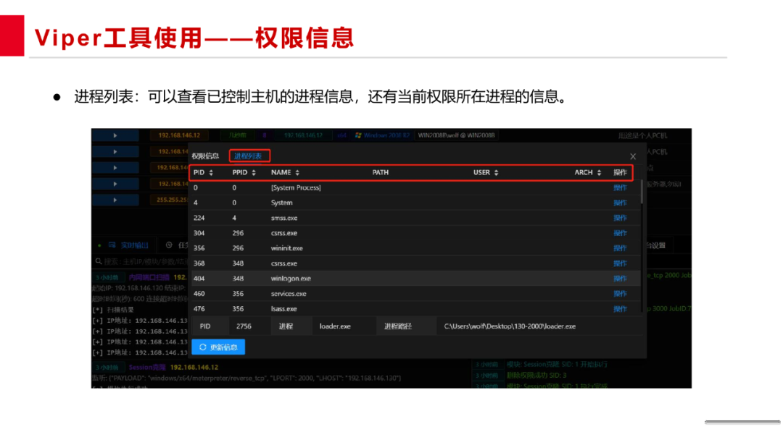Switch to the 权限信息 tab
Image resolution: width=783 pixels, height=440 pixels.
(x=205, y=156)
